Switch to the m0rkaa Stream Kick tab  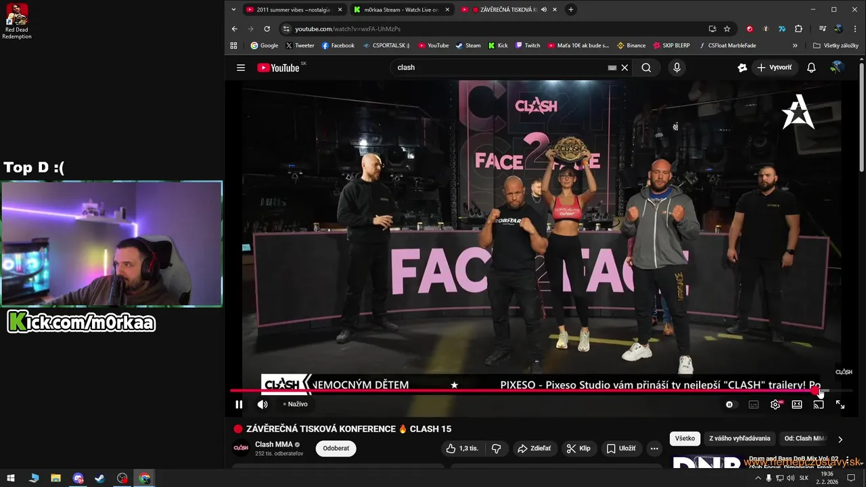[x=396, y=9]
